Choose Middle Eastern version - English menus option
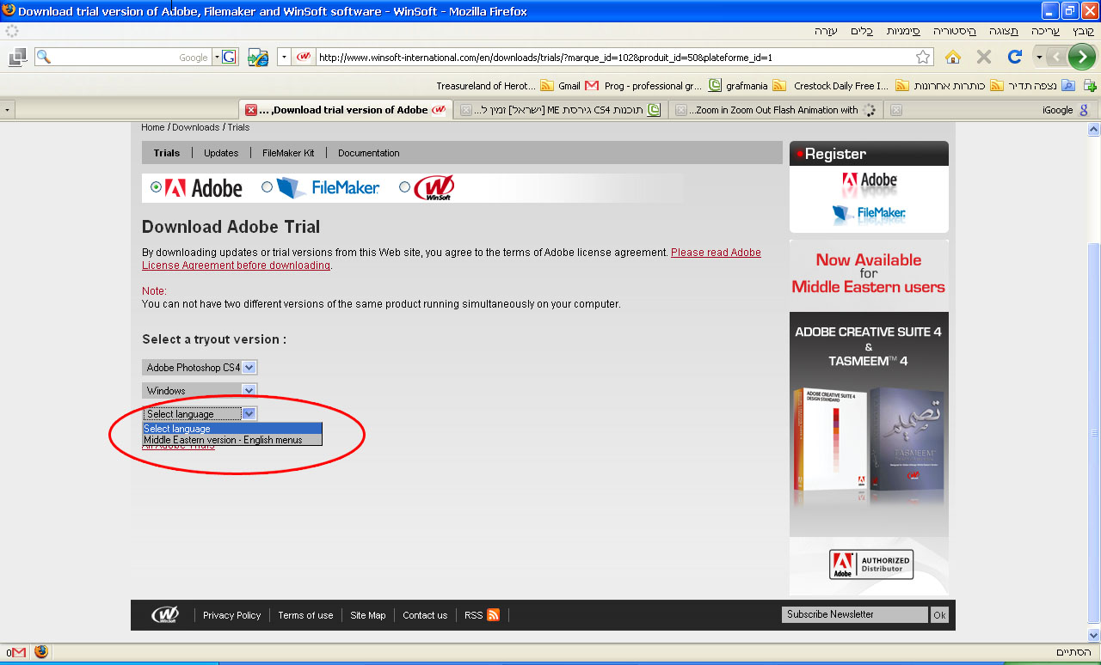 click(x=232, y=440)
